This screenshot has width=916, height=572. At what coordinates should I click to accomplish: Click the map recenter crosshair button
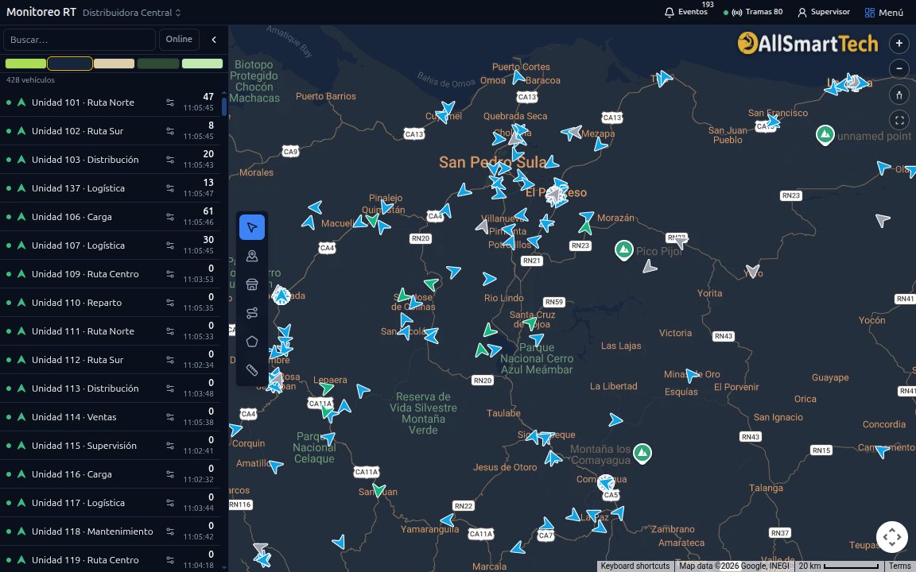click(x=891, y=536)
